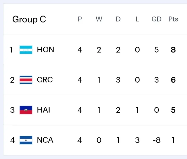Click the W column header
The image size is (187, 159).
click(99, 19)
